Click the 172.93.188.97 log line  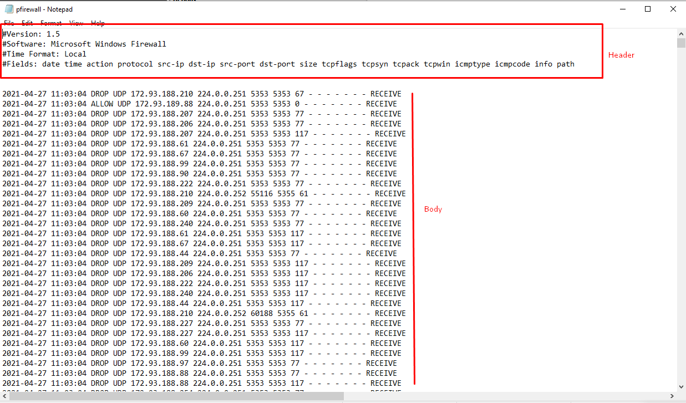pyautogui.click(x=200, y=363)
